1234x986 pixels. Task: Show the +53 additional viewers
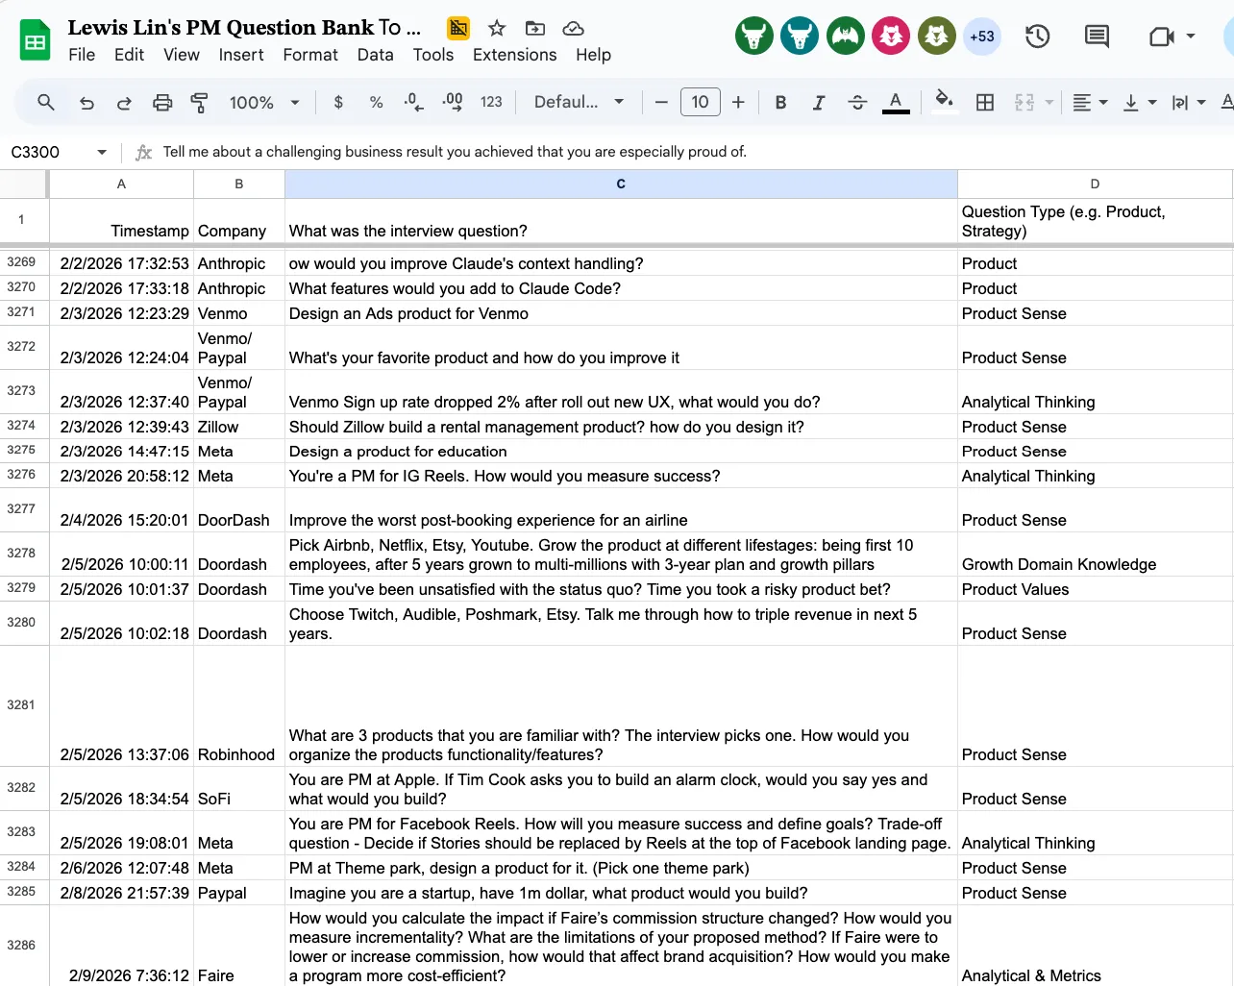[x=981, y=37]
